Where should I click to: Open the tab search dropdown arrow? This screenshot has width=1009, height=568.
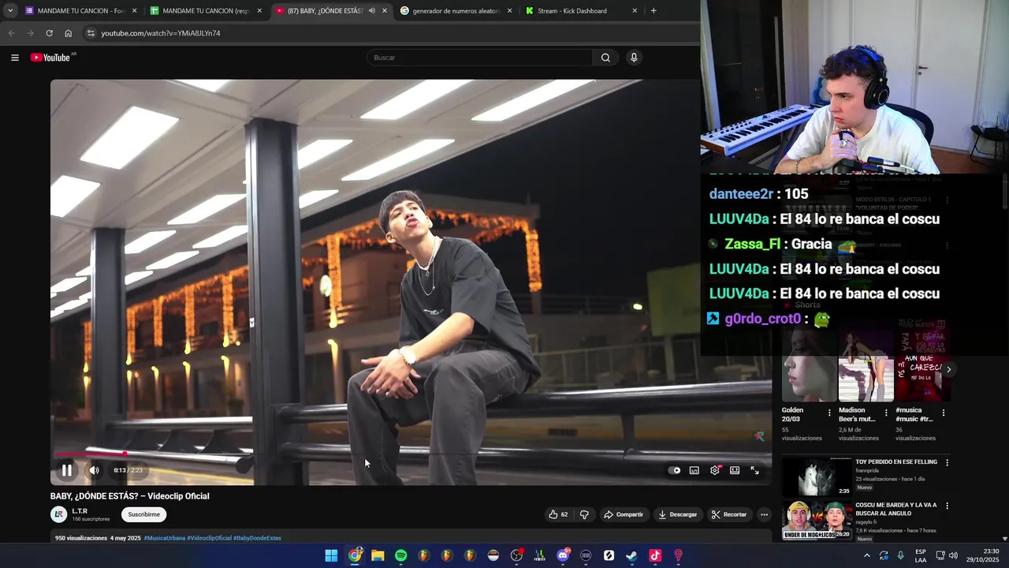[x=9, y=11]
